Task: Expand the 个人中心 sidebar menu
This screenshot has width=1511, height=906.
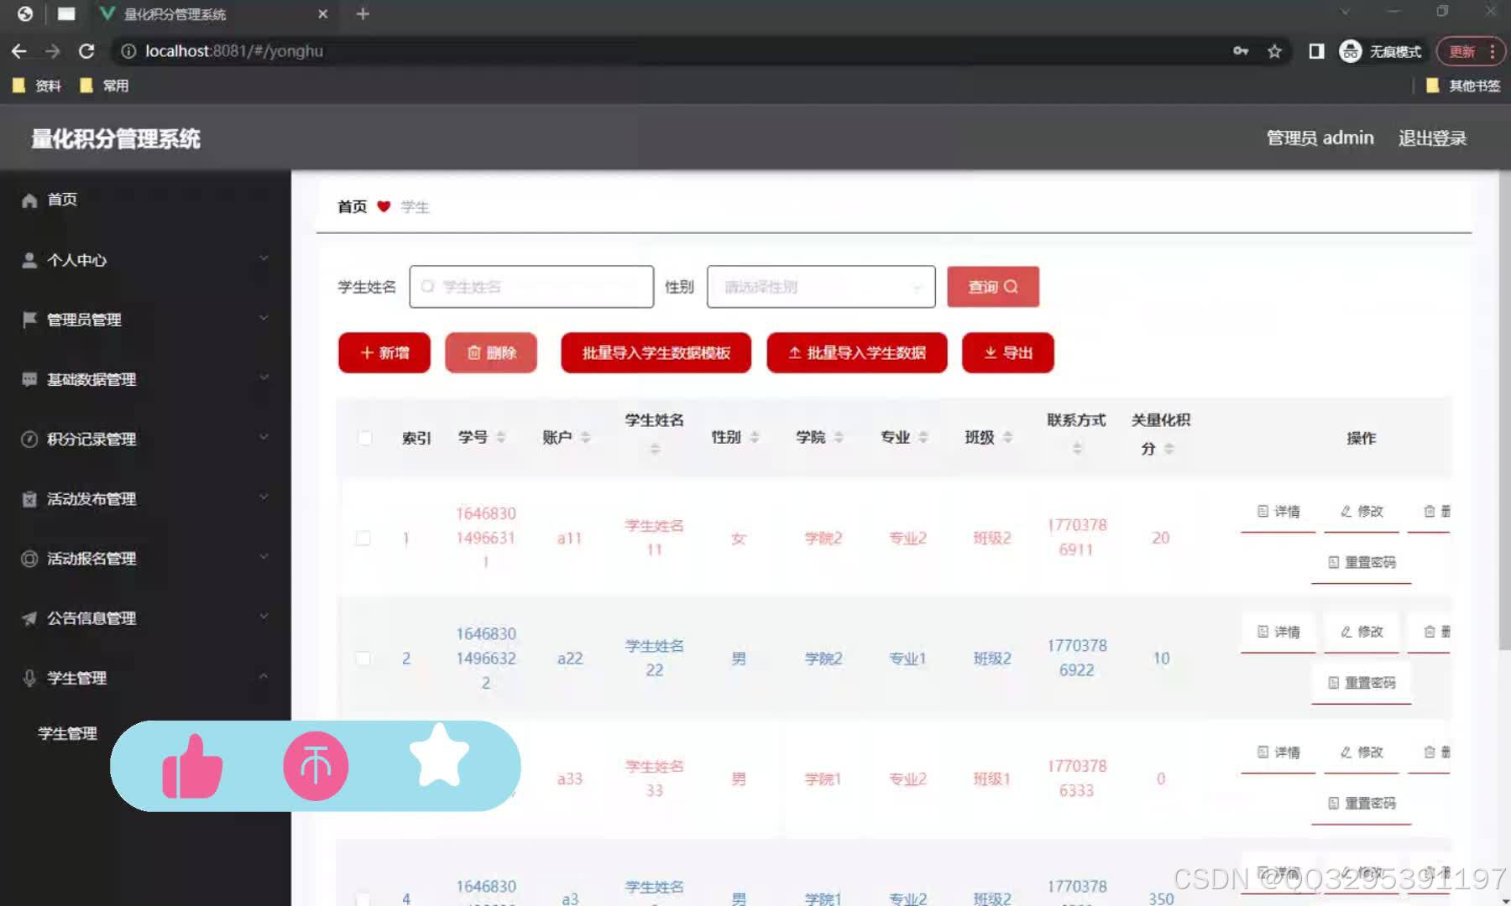Action: (264, 258)
